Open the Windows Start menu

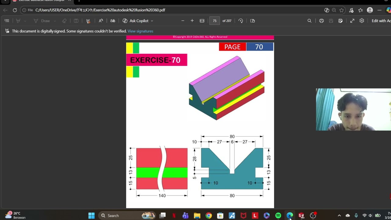pyautogui.click(x=91, y=216)
